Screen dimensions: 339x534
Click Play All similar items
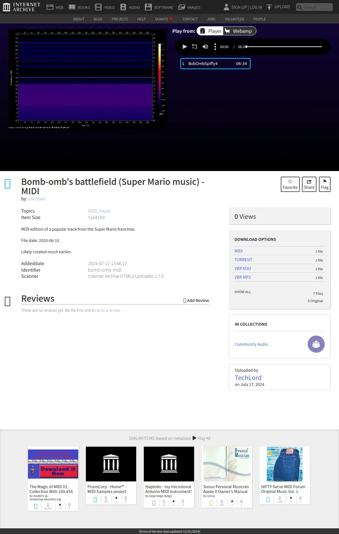(201, 438)
